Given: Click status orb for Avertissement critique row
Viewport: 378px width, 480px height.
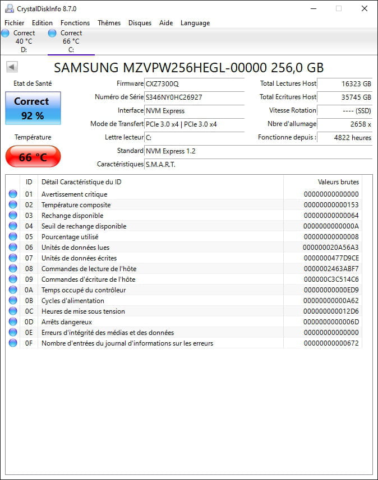Looking at the screenshot, I should [x=13, y=194].
